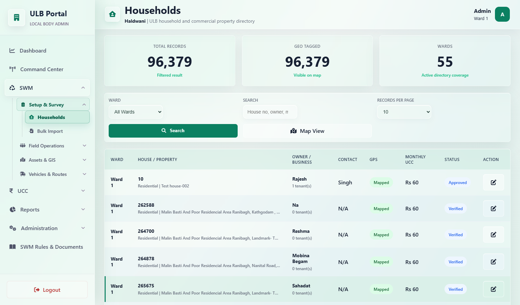This screenshot has width=520, height=305.
Task: Open edit action for house 264700 row
Action: pos(494,235)
